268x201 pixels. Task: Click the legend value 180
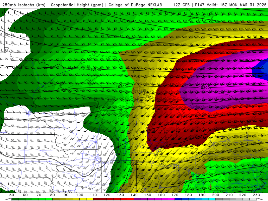pos(188,195)
